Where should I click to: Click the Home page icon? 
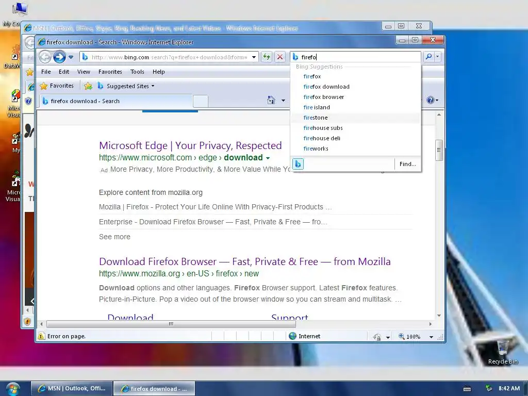coord(271,100)
